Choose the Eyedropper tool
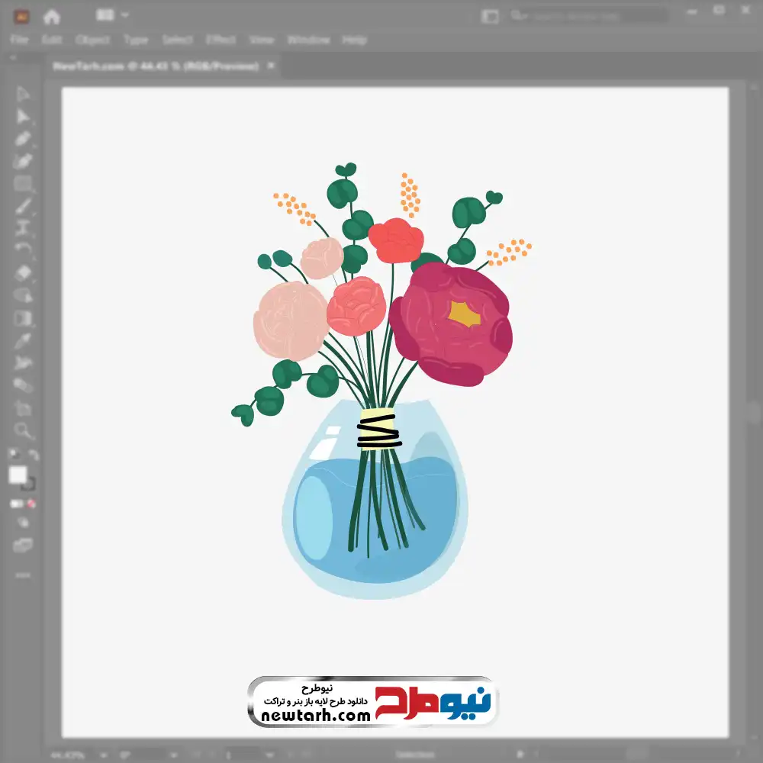This screenshot has height=763, width=763. pyautogui.click(x=23, y=340)
